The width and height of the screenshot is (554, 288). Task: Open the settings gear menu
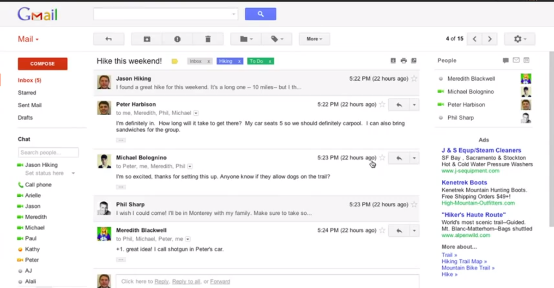pyautogui.click(x=520, y=39)
